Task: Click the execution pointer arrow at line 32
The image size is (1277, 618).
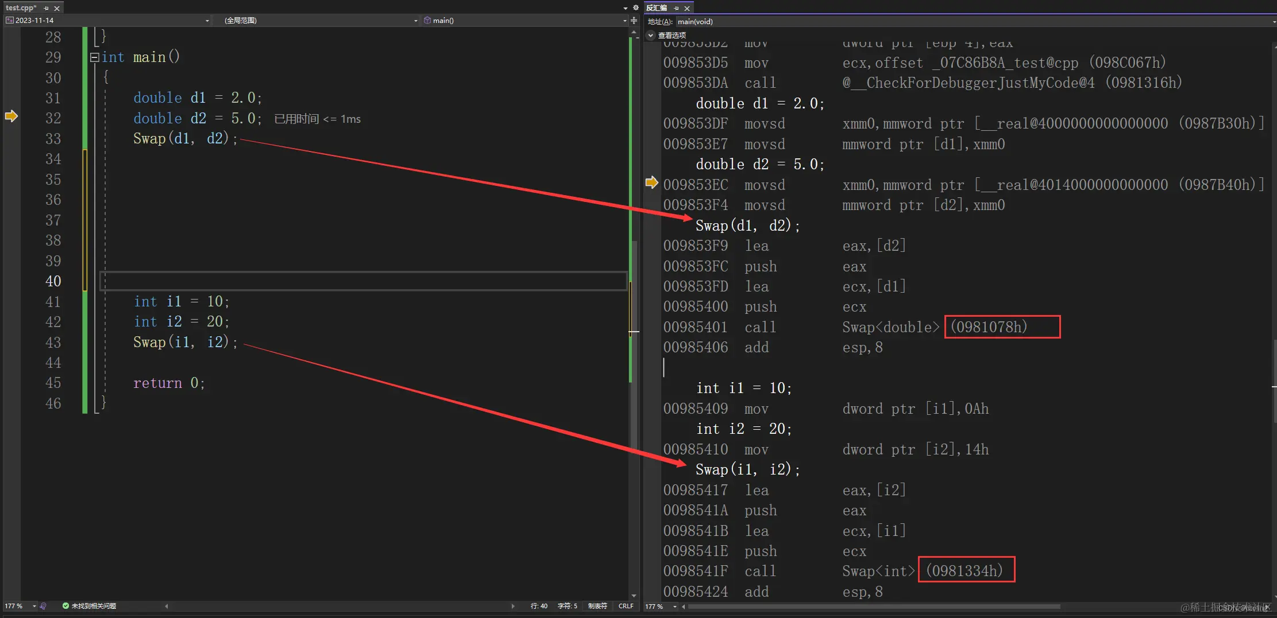Action: pyautogui.click(x=11, y=116)
